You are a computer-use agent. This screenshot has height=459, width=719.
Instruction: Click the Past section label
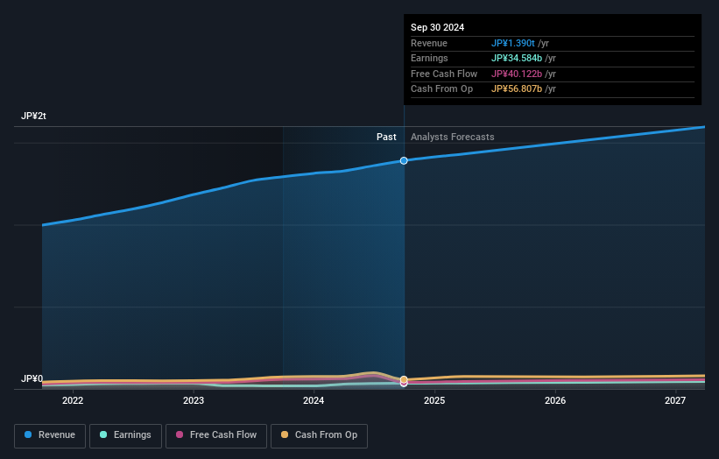tap(386, 138)
